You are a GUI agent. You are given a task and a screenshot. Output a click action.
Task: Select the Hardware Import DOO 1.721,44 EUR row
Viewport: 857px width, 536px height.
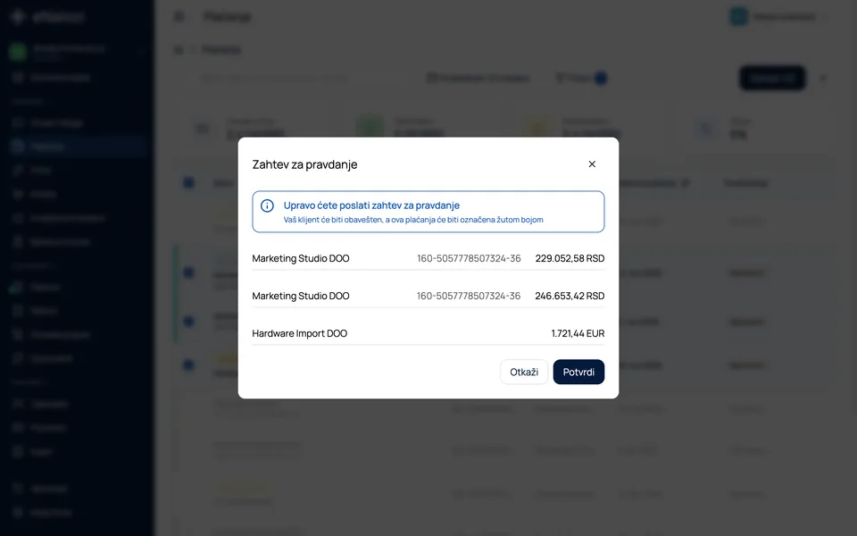click(x=428, y=333)
